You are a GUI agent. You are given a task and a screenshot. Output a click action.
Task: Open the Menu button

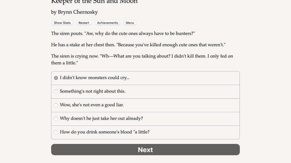point(130,23)
